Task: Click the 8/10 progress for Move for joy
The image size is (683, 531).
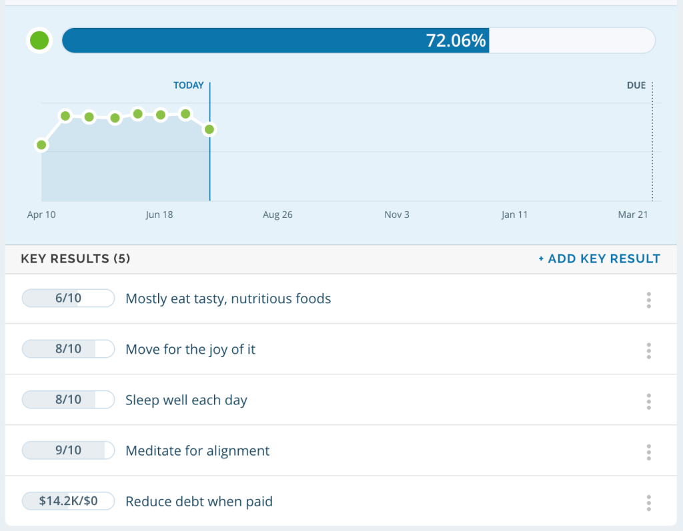Action: tap(68, 349)
